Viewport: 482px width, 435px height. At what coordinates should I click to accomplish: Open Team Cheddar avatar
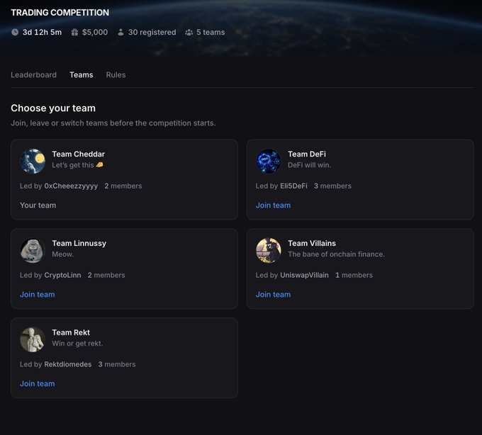[33, 161]
